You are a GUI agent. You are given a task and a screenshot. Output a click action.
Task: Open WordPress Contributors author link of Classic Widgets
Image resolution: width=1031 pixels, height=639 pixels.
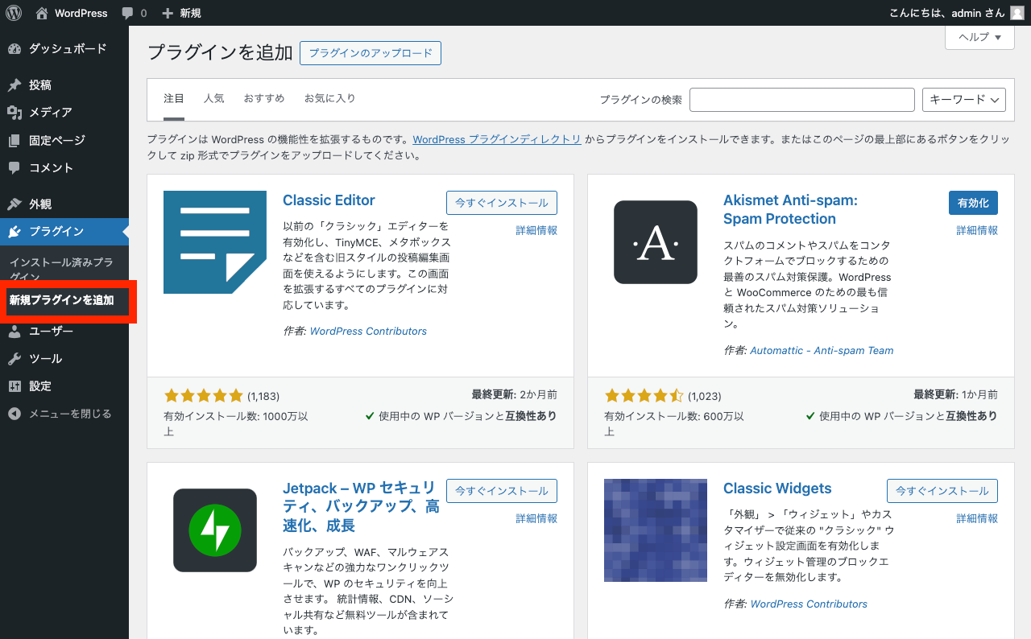[x=809, y=604]
